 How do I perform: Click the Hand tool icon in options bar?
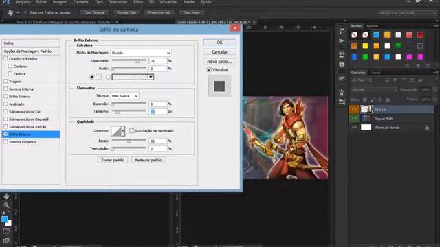click(x=10, y=12)
